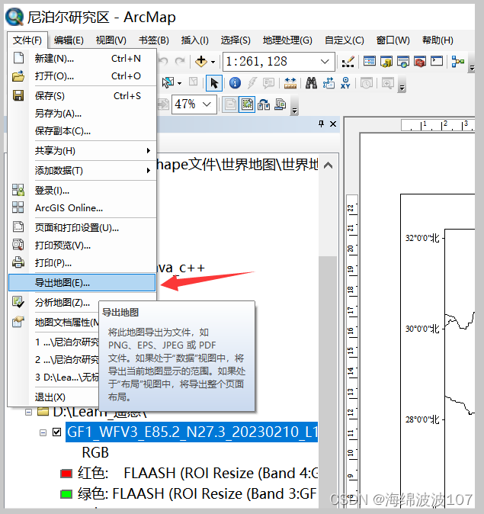This screenshot has height=514, width=484.
Task: Open the 文件(F) menu
Action: point(27,40)
